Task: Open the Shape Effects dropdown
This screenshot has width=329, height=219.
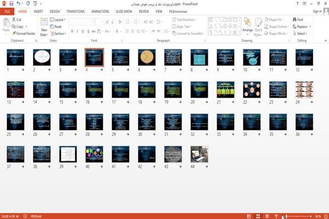Action: tap(276, 33)
